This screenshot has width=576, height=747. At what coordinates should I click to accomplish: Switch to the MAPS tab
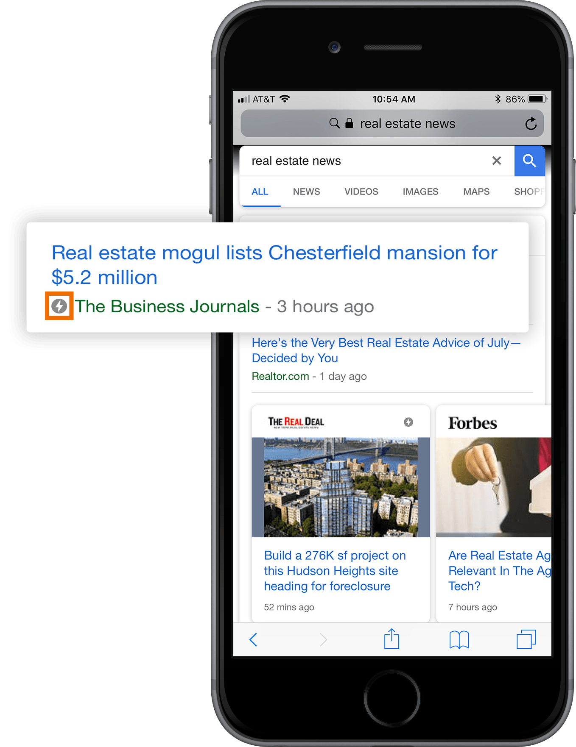point(476,192)
